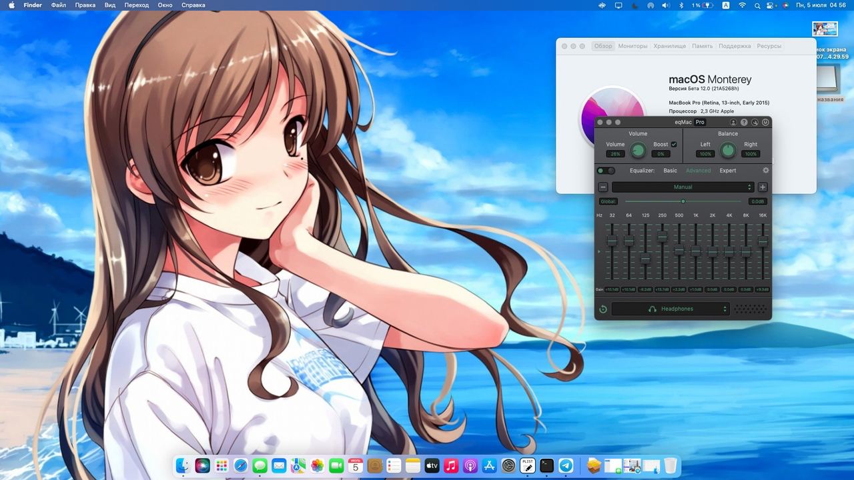Open the Headphones output device dropdown

[x=671, y=309]
